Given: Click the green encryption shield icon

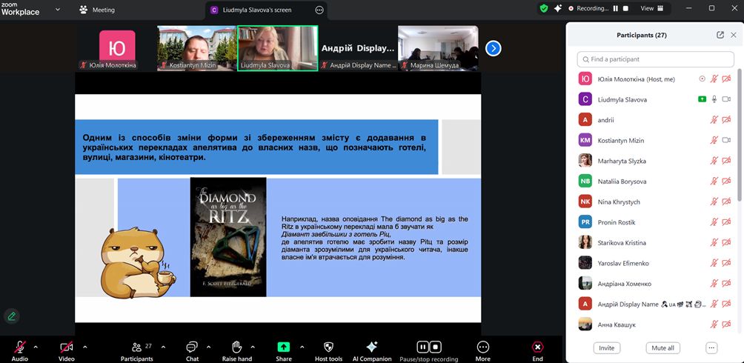Looking at the screenshot, I should tap(544, 9).
